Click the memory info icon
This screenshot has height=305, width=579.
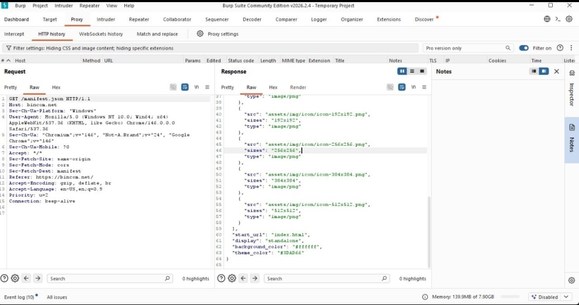[425, 297]
